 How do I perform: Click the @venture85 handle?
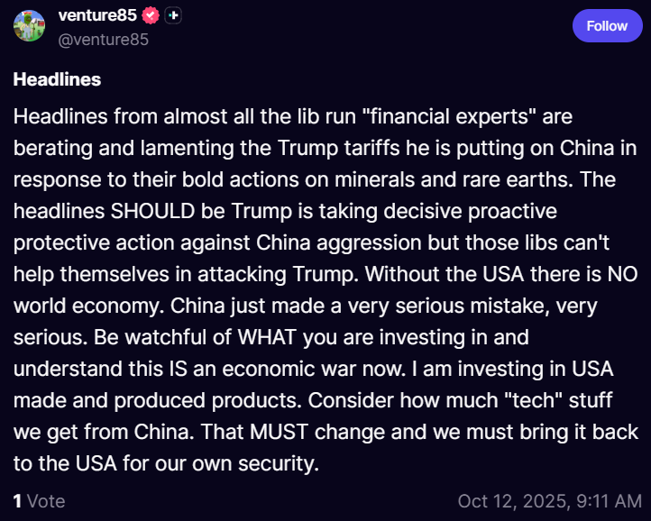point(103,39)
